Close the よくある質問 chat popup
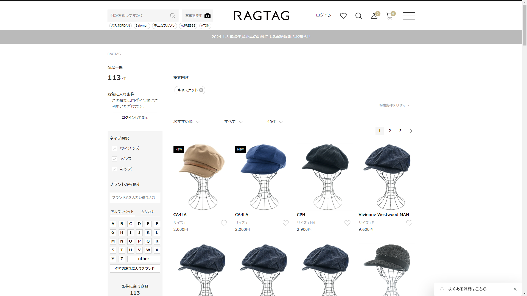This screenshot has height=296, width=527. click(515, 289)
